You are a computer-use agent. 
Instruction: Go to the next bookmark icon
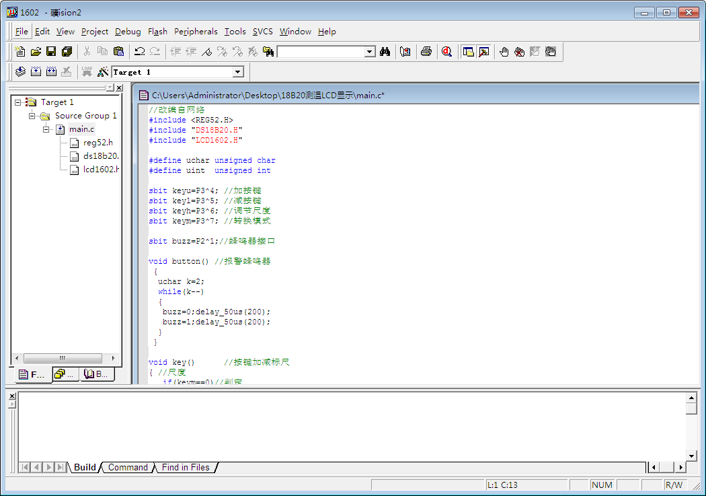(223, 52)
